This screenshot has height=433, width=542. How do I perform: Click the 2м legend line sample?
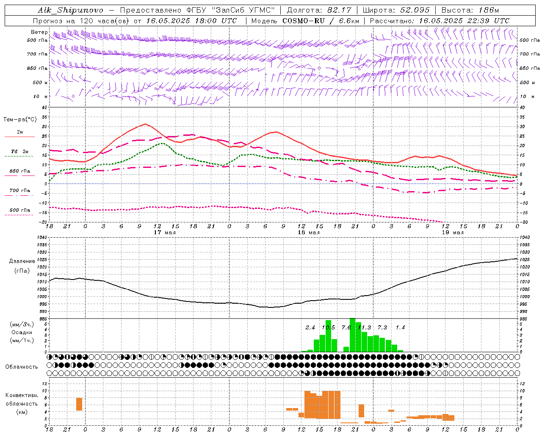[19, 137]
